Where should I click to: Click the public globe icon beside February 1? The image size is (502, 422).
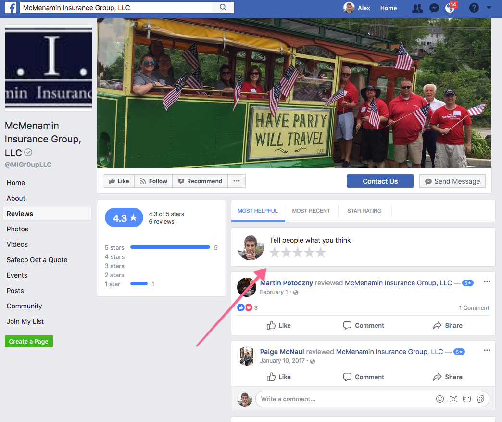[296, 293]
